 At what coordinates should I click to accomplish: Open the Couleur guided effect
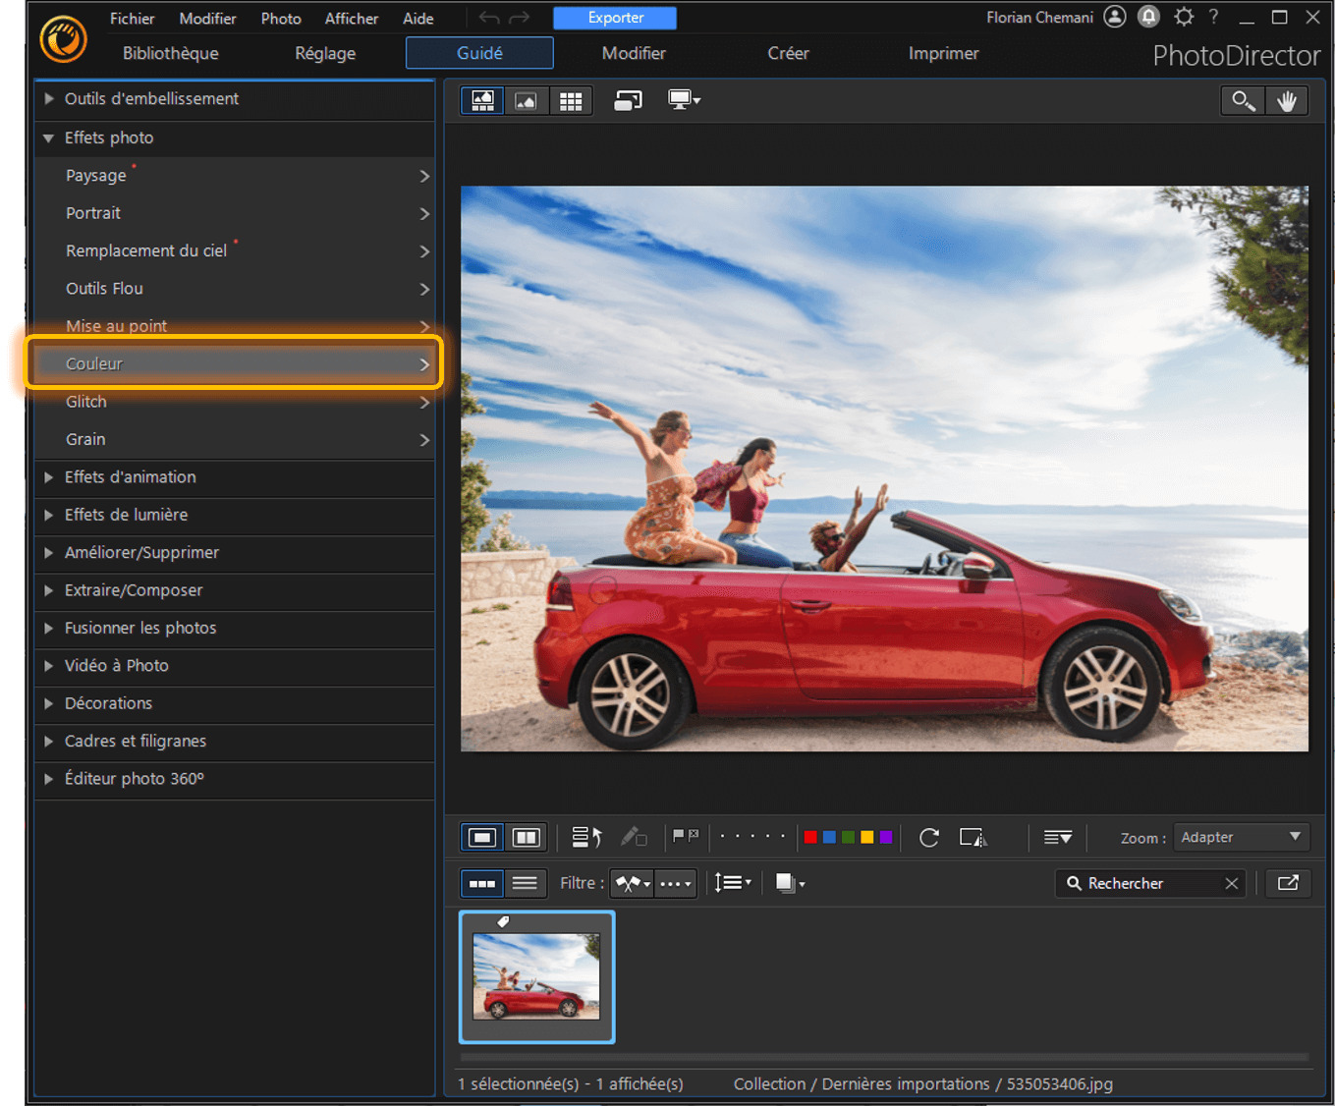234,362
